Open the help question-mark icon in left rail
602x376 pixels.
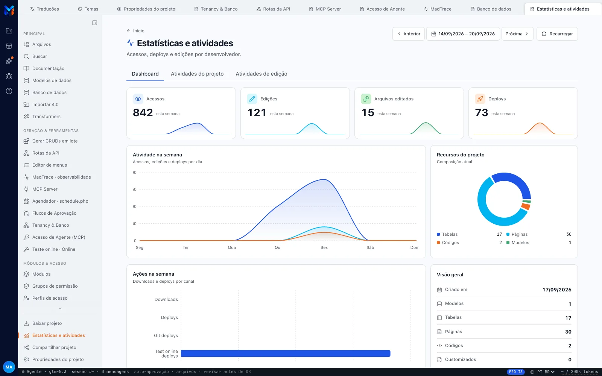point(9,91)
